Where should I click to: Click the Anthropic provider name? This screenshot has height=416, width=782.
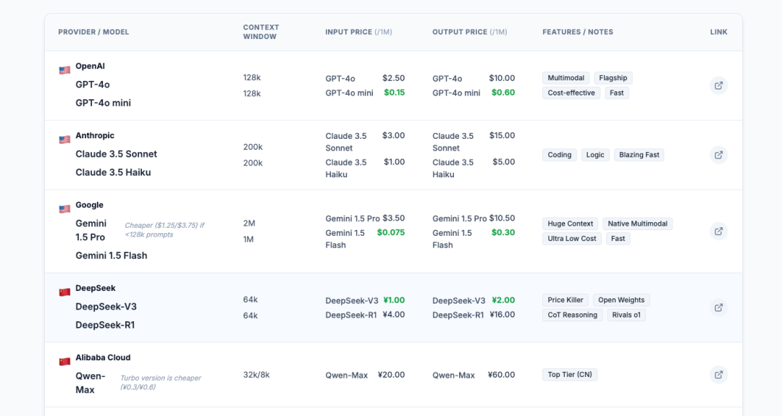click(x=95, y=135)
